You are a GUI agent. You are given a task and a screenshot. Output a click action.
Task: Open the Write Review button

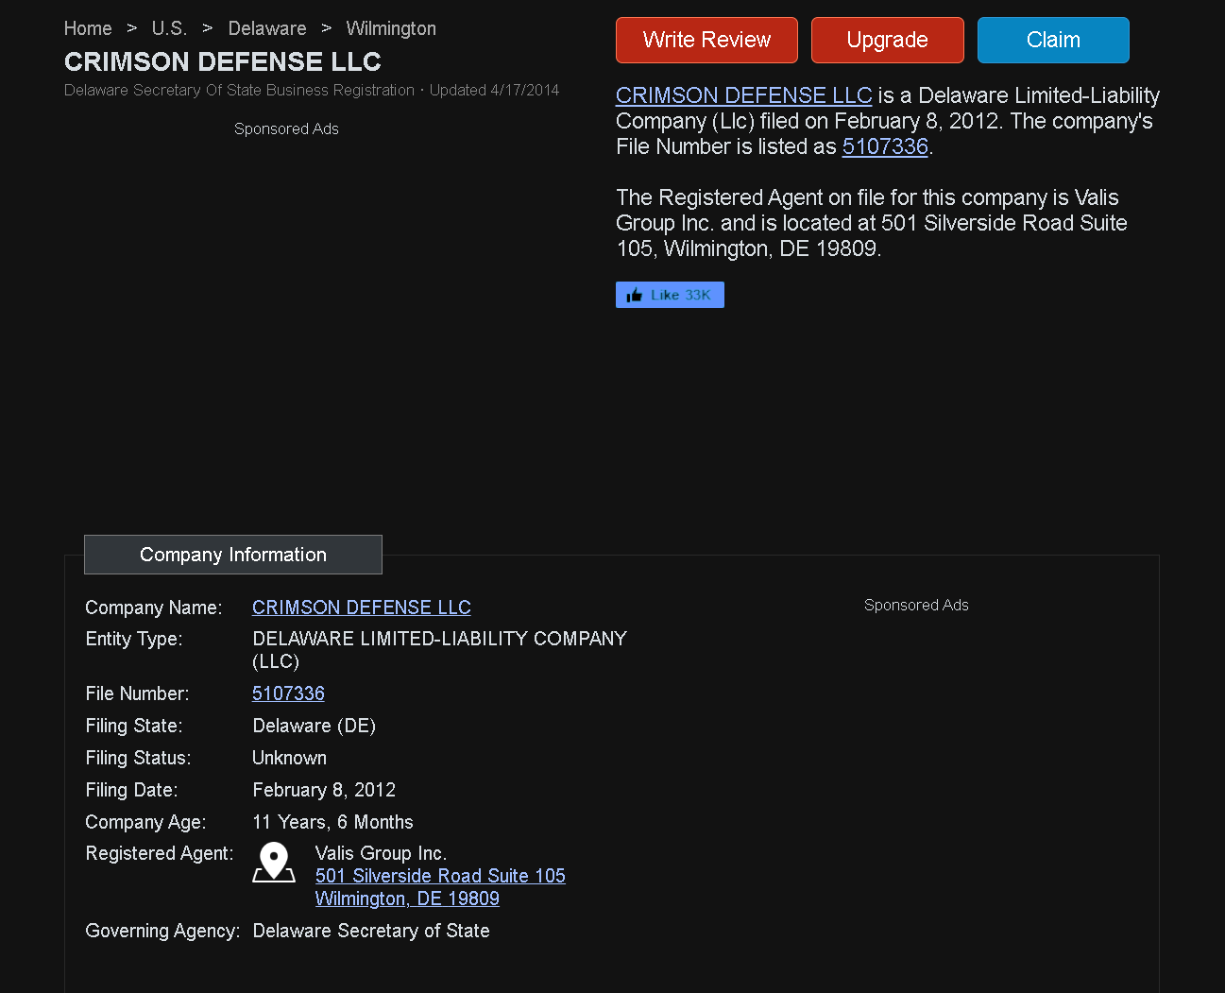[x=706, y=40]
